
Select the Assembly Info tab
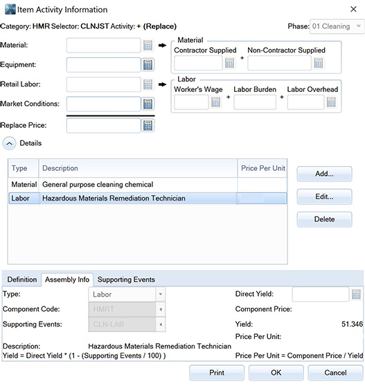pyautogui.click(x=67, y=279)
